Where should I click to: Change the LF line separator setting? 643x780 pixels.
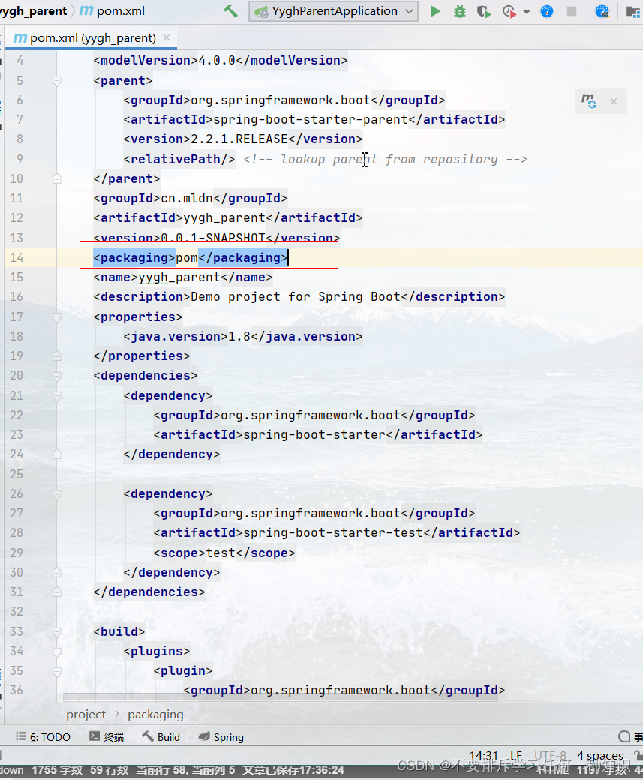516,756
